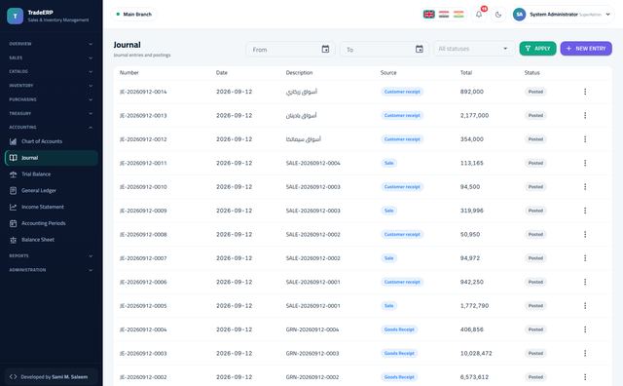Open row actions for JE-20260912-0010

coord(585,186)
